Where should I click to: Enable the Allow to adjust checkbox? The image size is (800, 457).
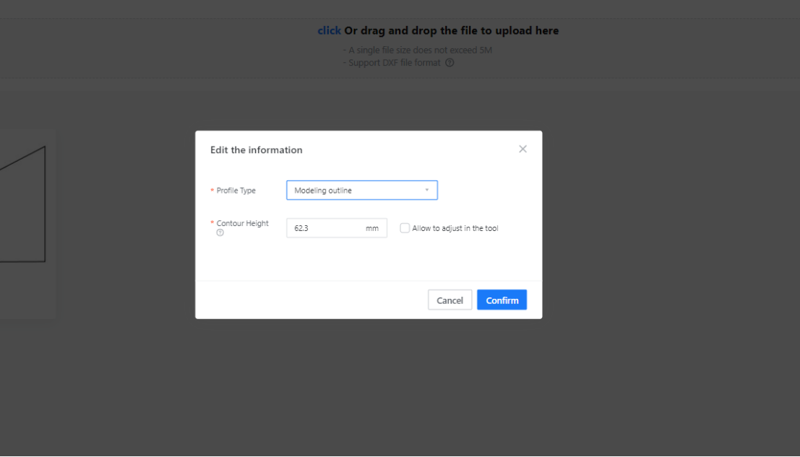(405, 228)
